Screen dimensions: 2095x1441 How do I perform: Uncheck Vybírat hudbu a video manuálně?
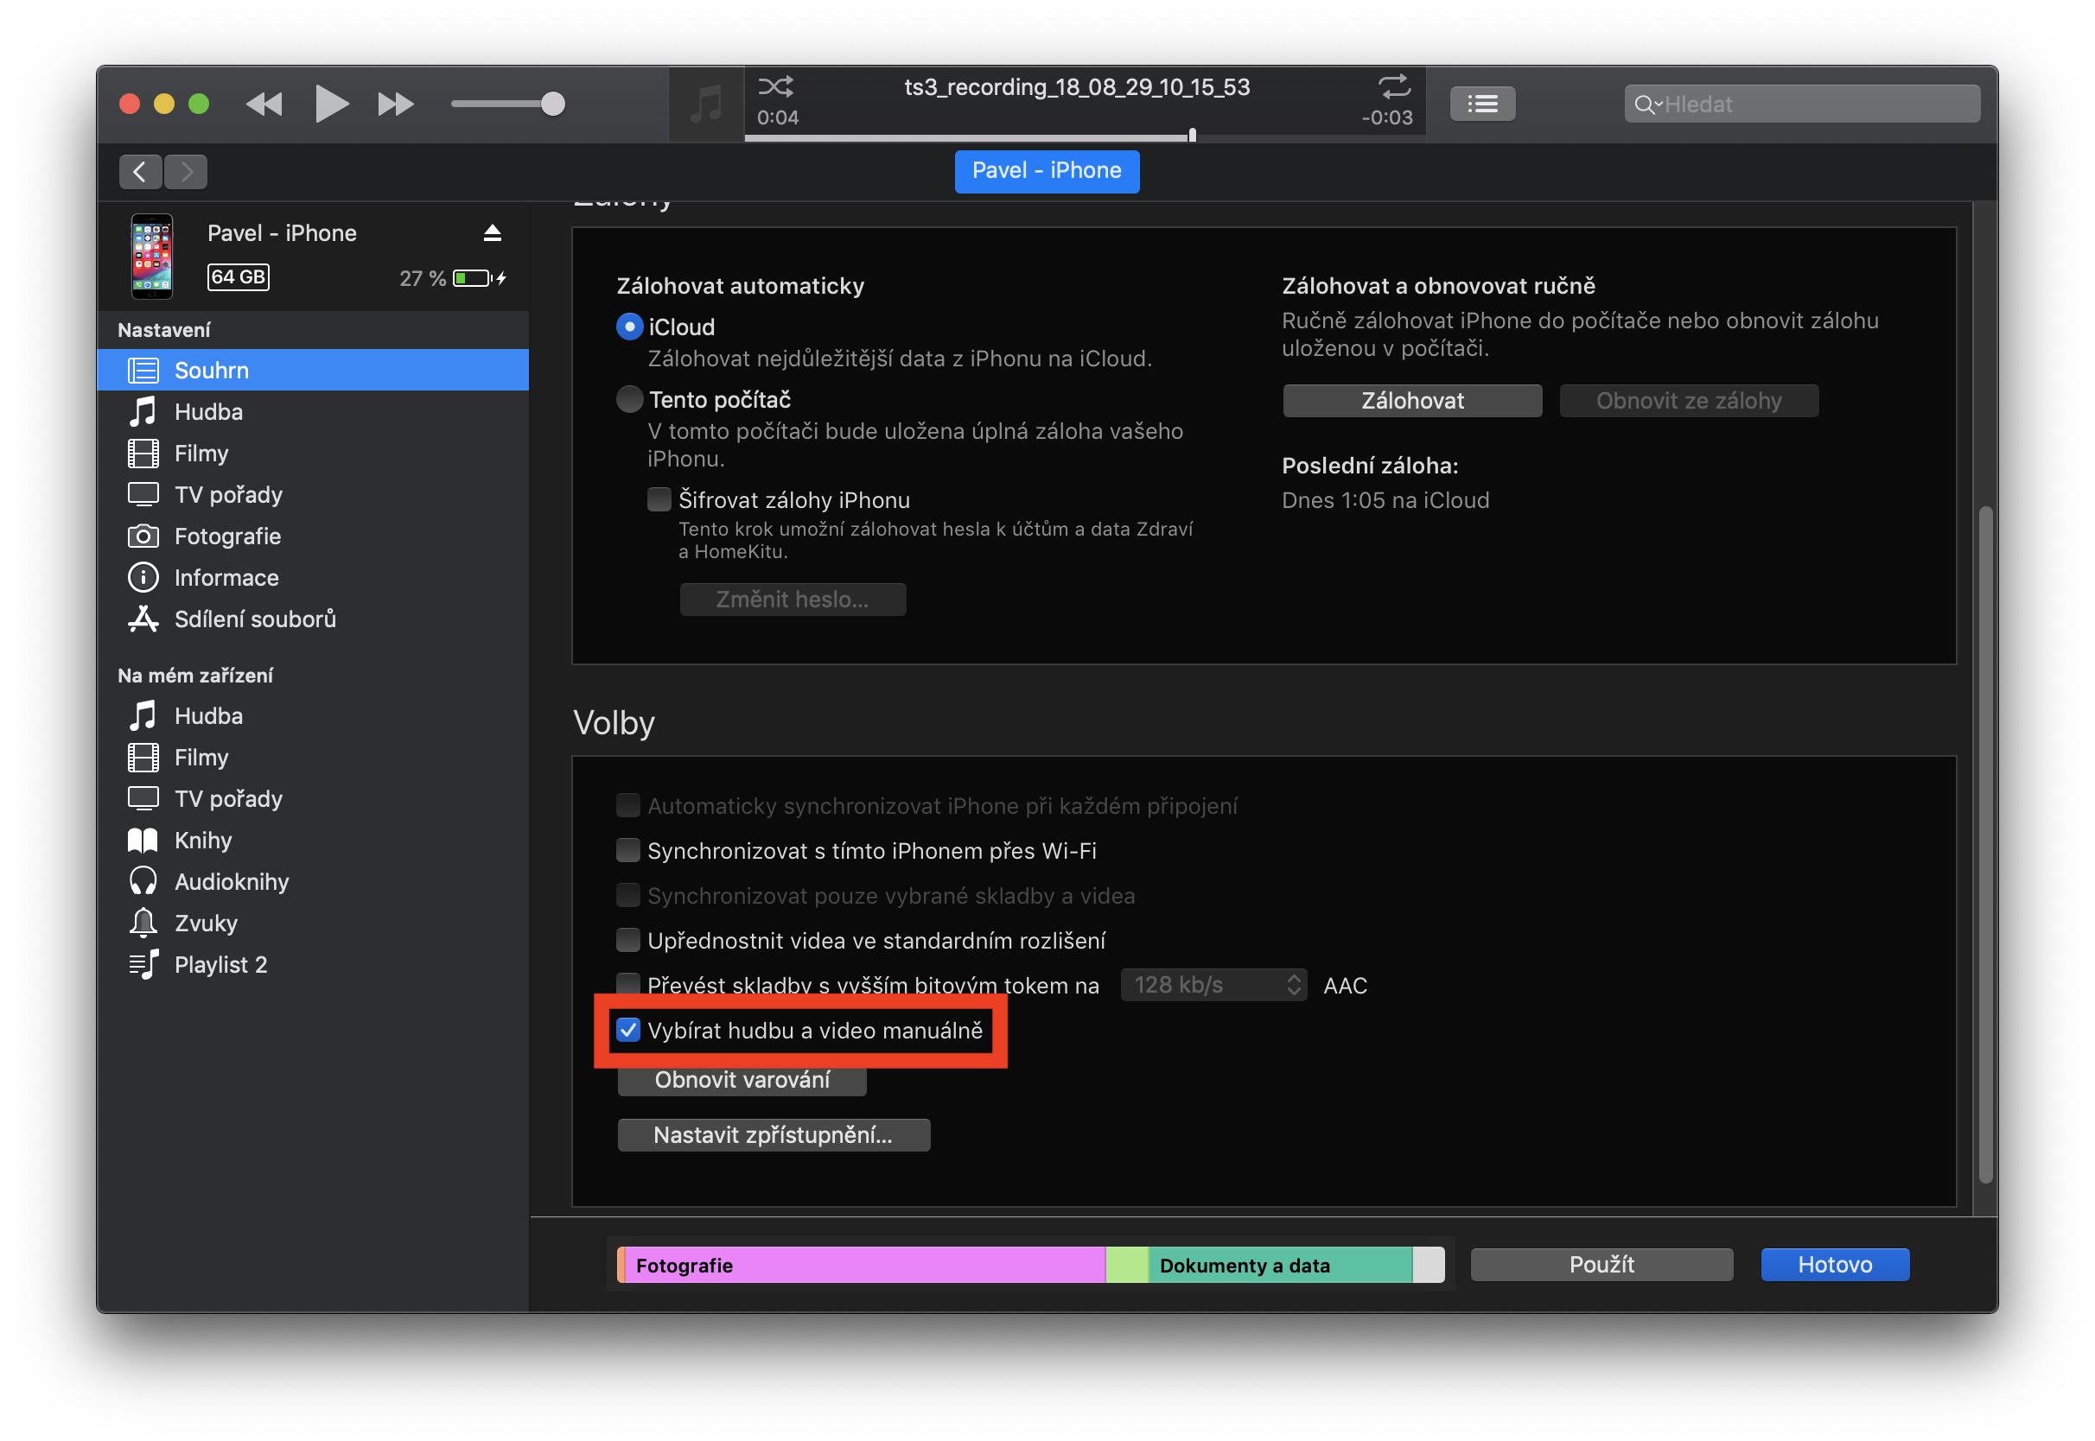(x=627, y=1032)
